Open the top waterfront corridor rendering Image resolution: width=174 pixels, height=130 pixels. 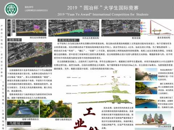pos(146,74)
